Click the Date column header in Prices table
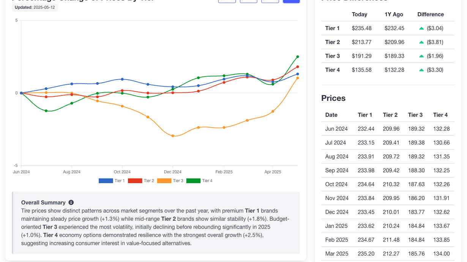The image size is (467, 262). (331, 115)
